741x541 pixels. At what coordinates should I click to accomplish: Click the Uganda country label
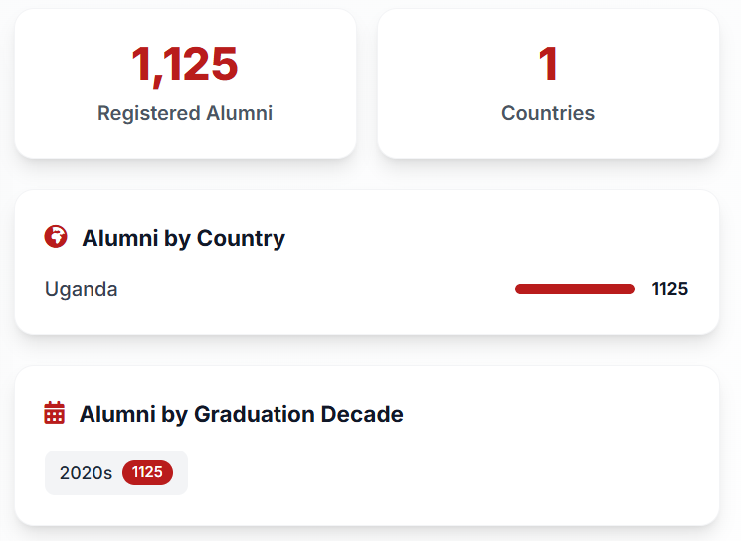(82, 289)
